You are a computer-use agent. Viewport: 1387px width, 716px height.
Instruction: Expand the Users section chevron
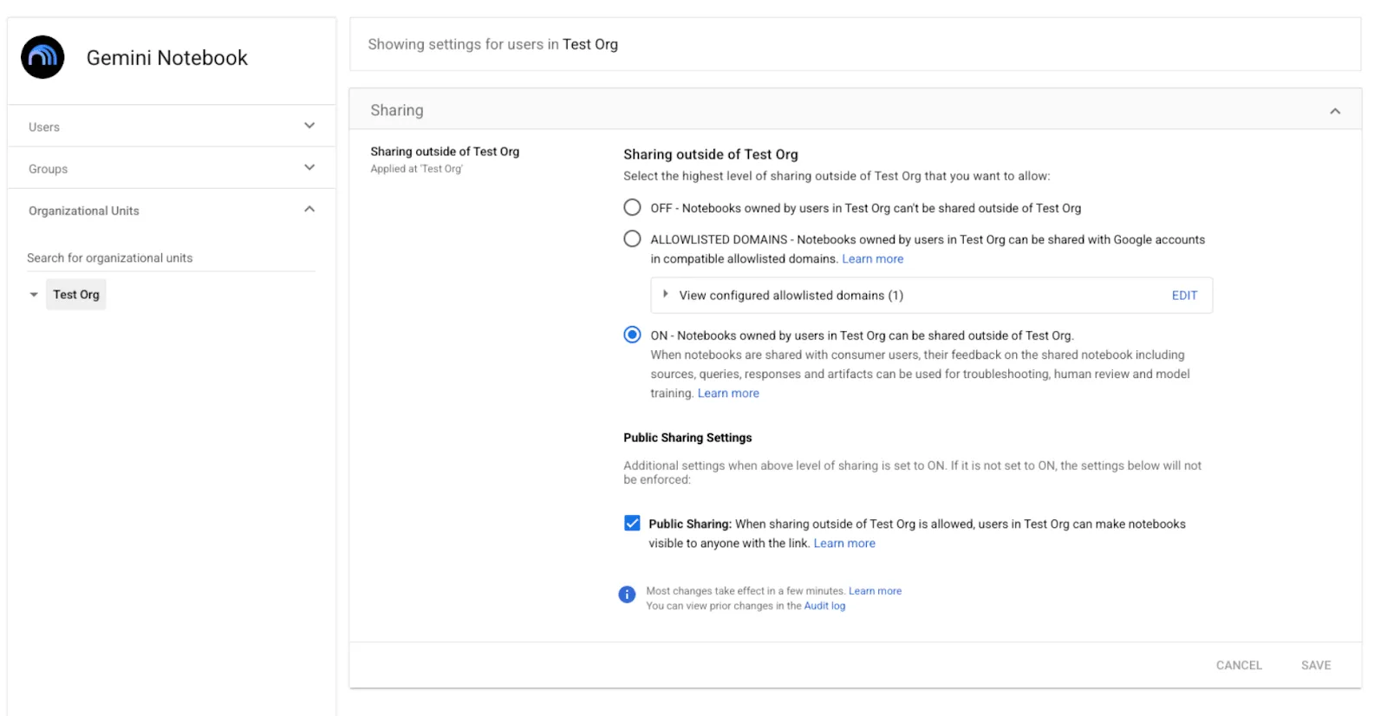(x=309, y=126)
